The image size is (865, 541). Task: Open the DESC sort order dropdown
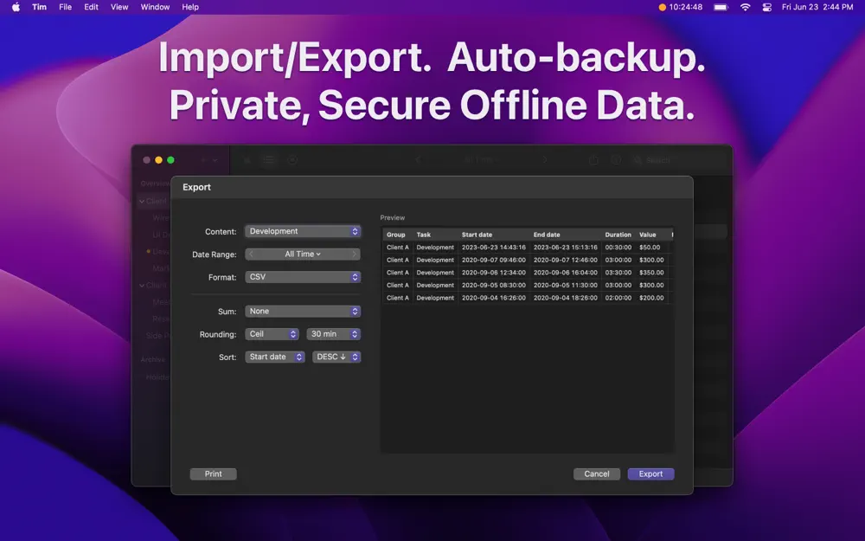pos(336,357)
